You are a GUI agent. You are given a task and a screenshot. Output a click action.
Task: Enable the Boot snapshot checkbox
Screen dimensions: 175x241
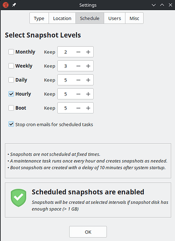[x=11, y=108]
